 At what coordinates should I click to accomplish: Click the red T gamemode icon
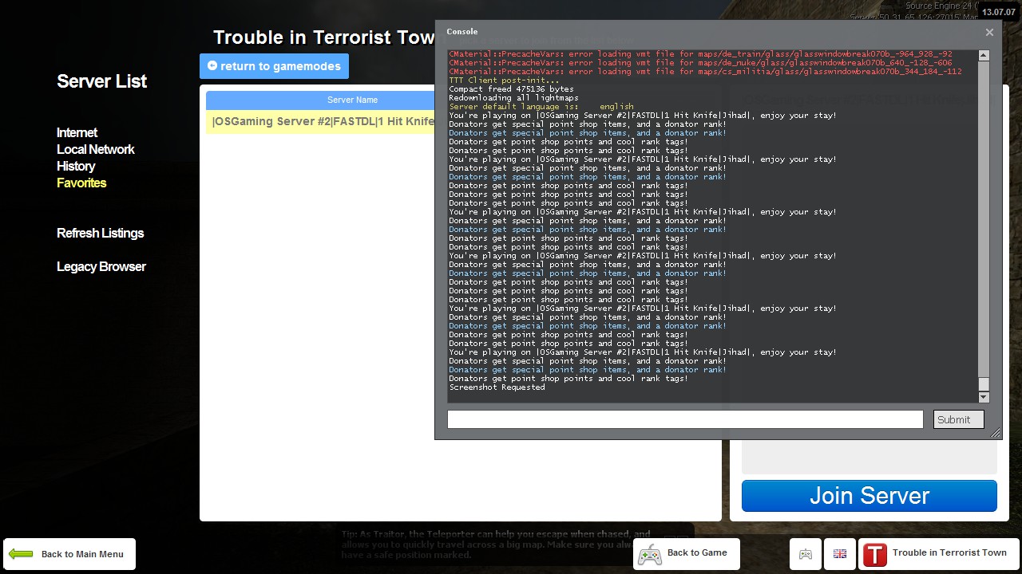[875, 554]
